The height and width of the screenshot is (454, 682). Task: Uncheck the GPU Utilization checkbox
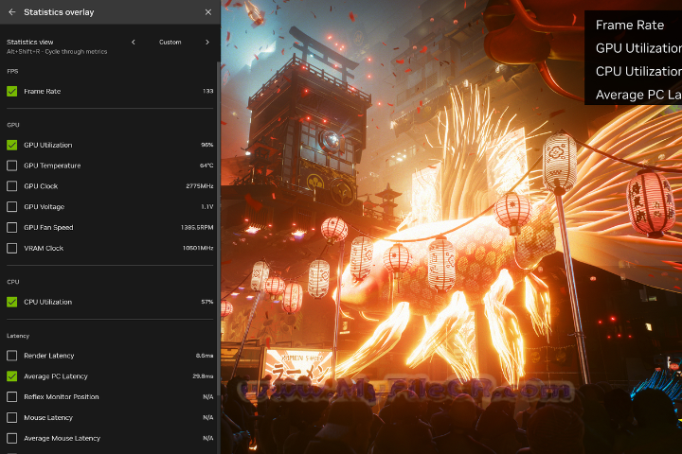[11, 145]
